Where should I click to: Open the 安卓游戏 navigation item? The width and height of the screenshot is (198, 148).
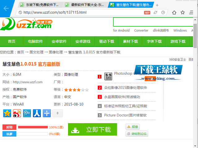pos(83,41)
